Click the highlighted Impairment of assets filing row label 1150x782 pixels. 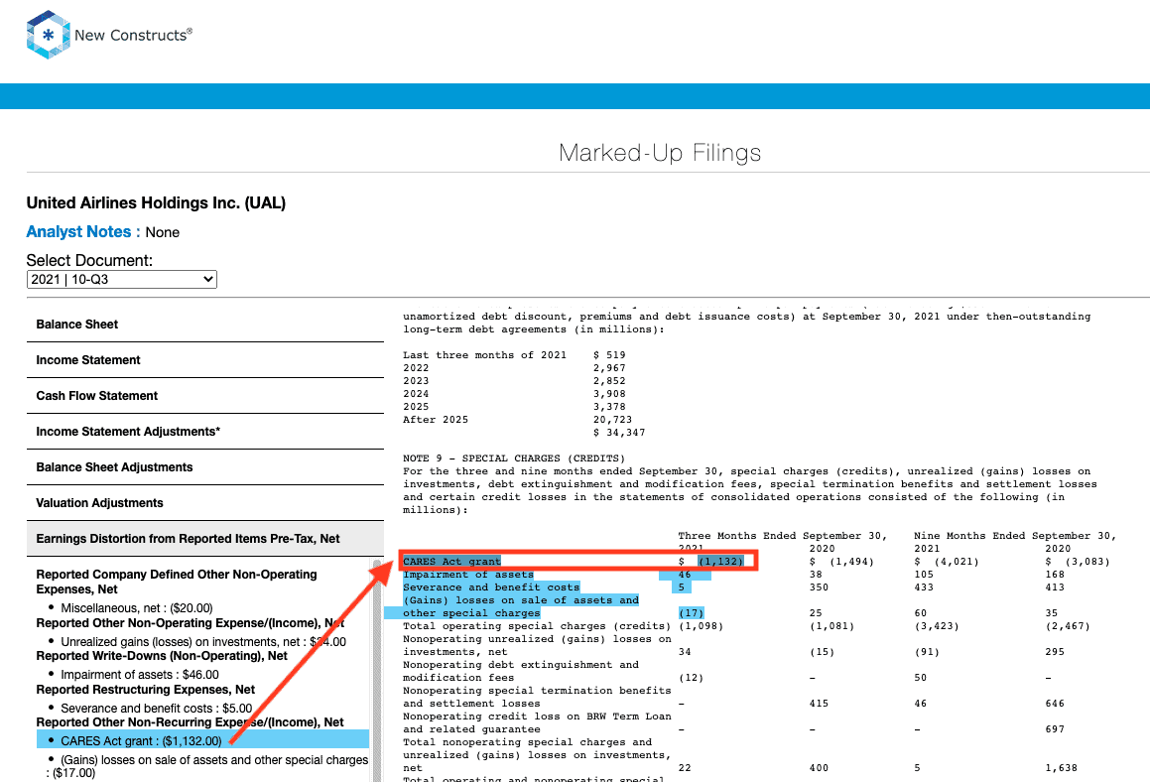pyautogui.click(x=468, y=575)
